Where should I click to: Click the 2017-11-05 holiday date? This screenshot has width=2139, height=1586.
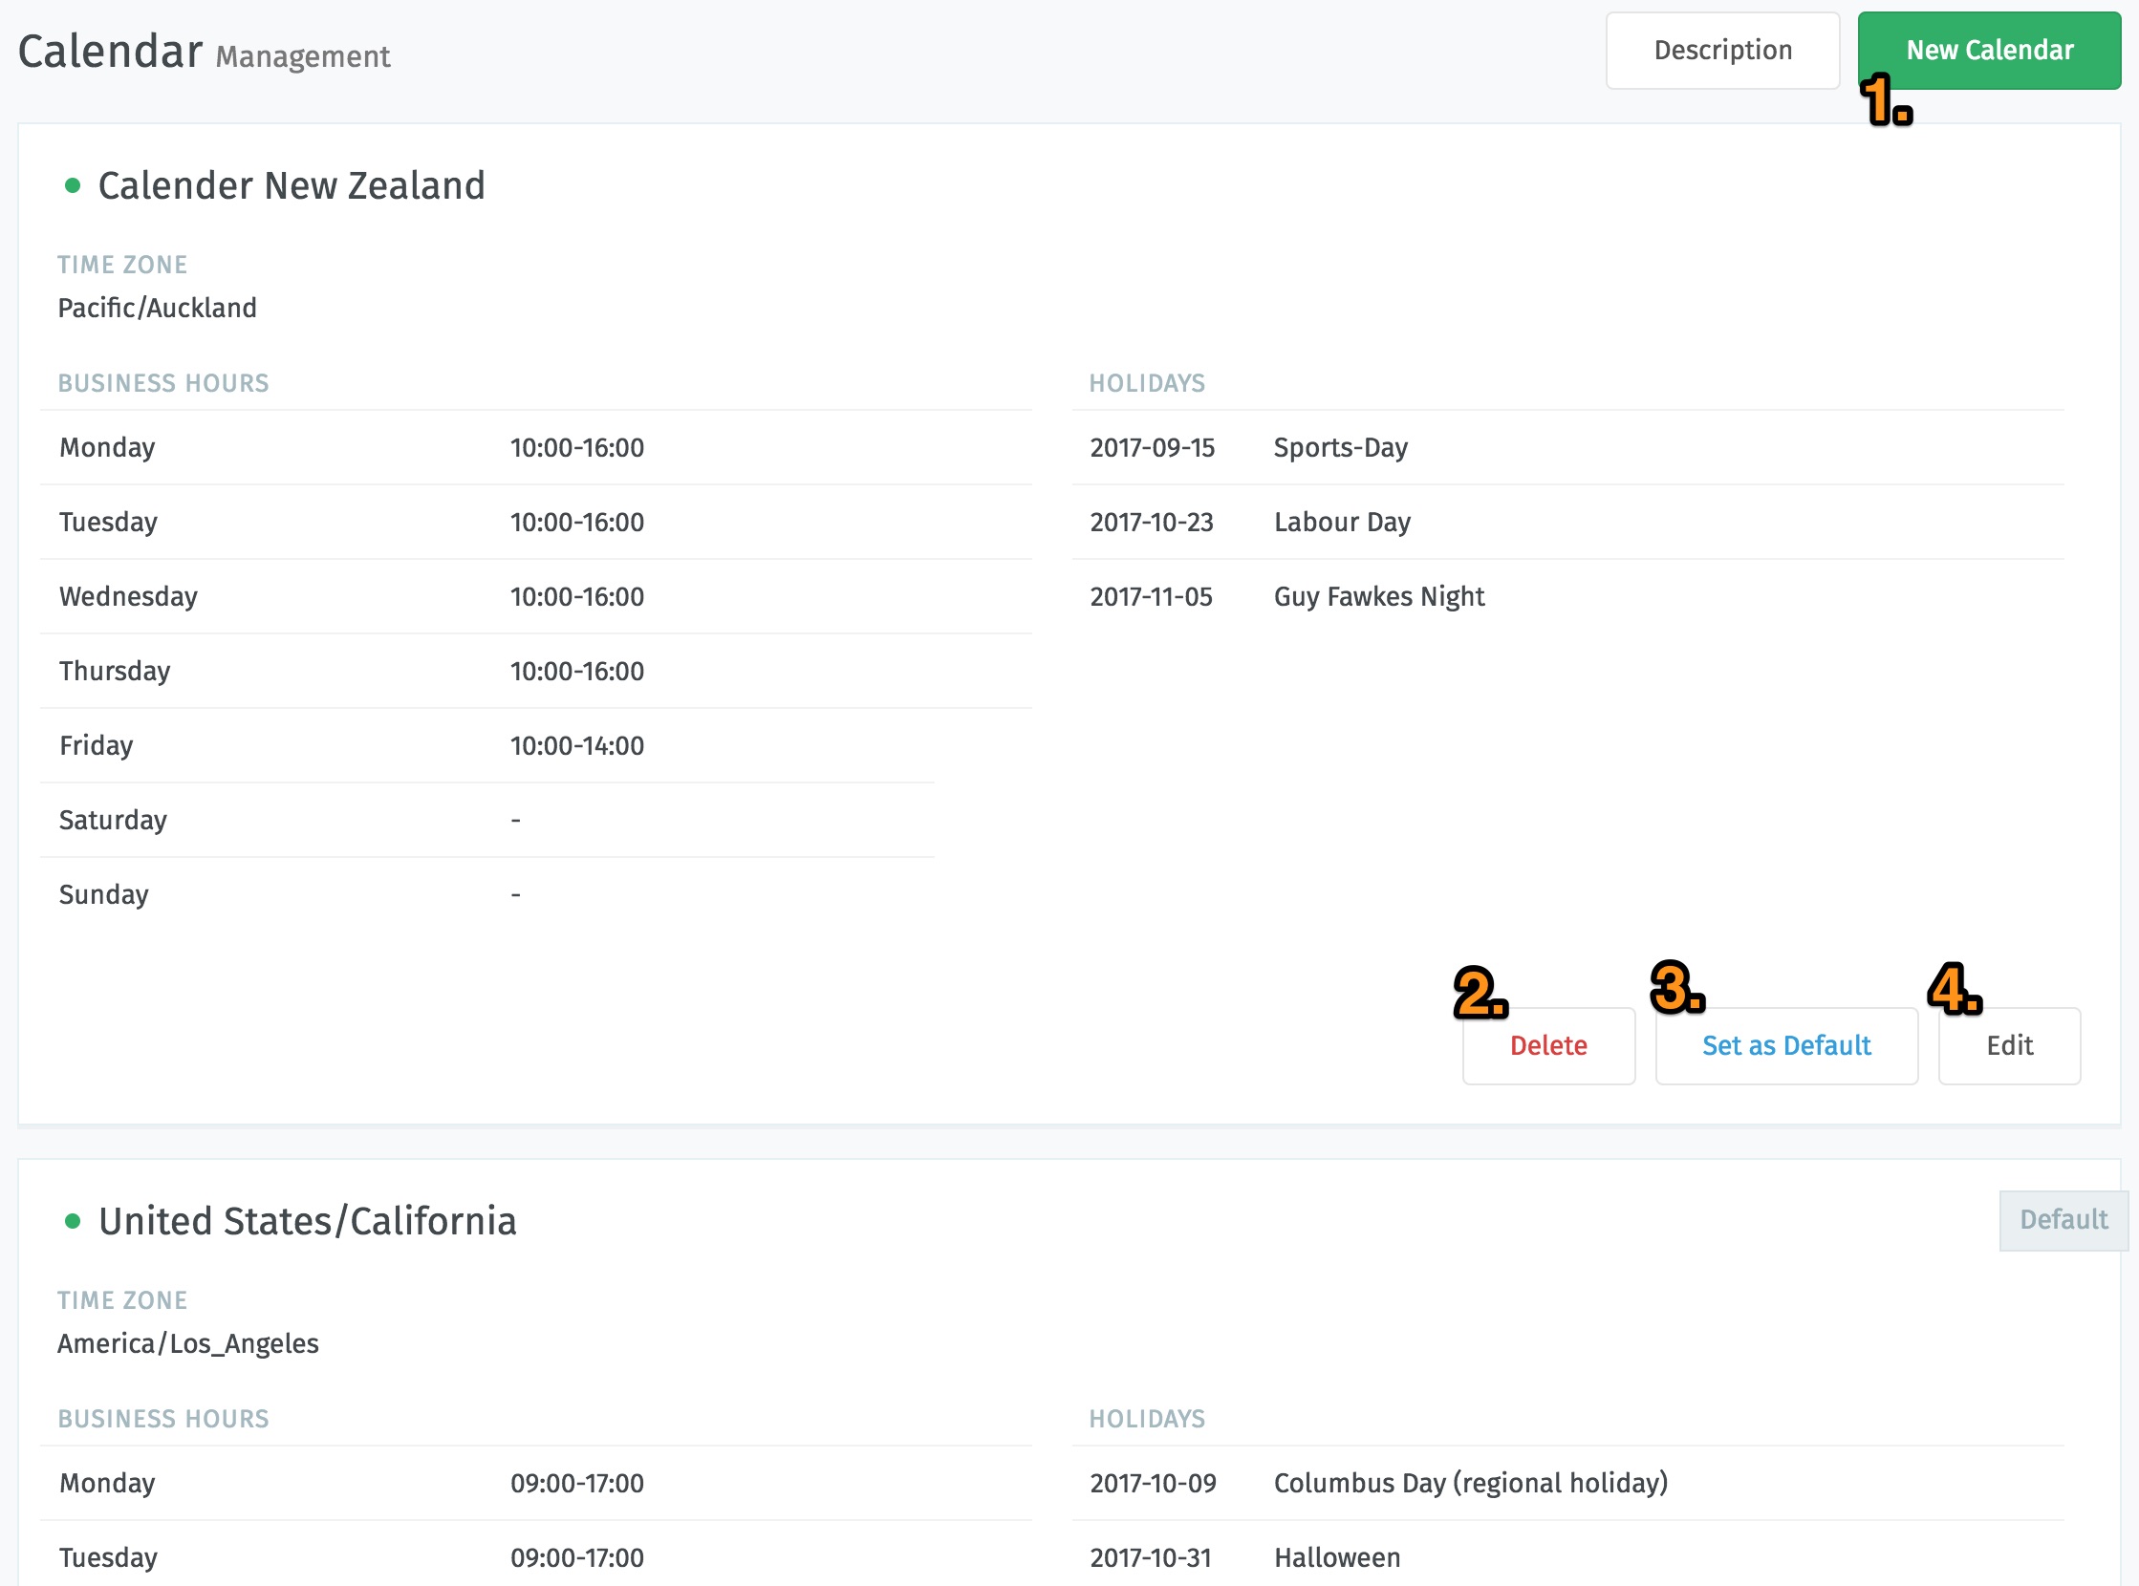[x=1151, y=597]
